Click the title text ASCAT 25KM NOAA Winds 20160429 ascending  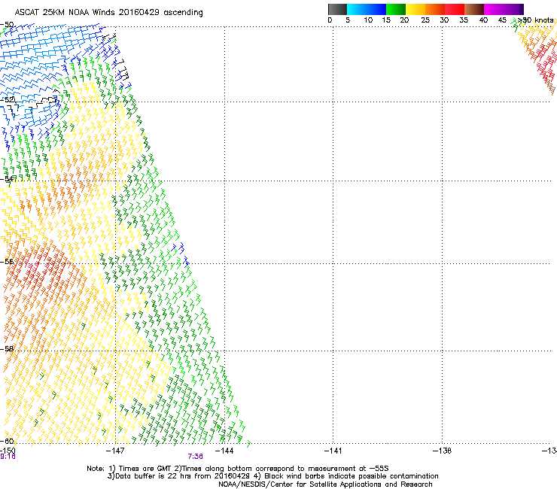point(108,13)
